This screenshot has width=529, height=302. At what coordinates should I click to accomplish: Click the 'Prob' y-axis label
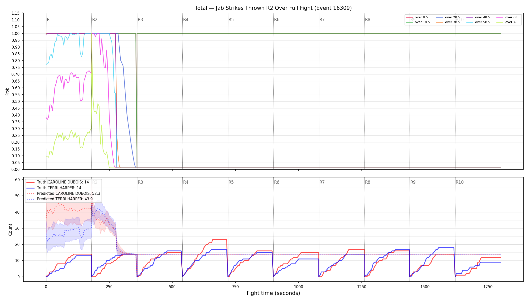pos(7,91)
